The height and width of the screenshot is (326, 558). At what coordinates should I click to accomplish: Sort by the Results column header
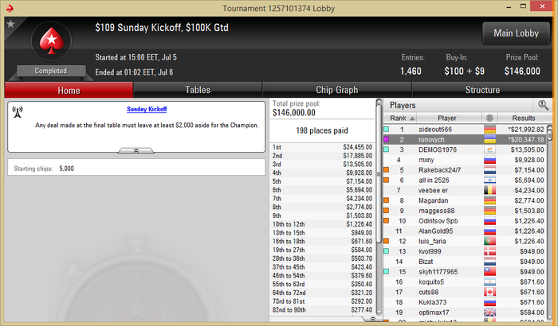524,118
